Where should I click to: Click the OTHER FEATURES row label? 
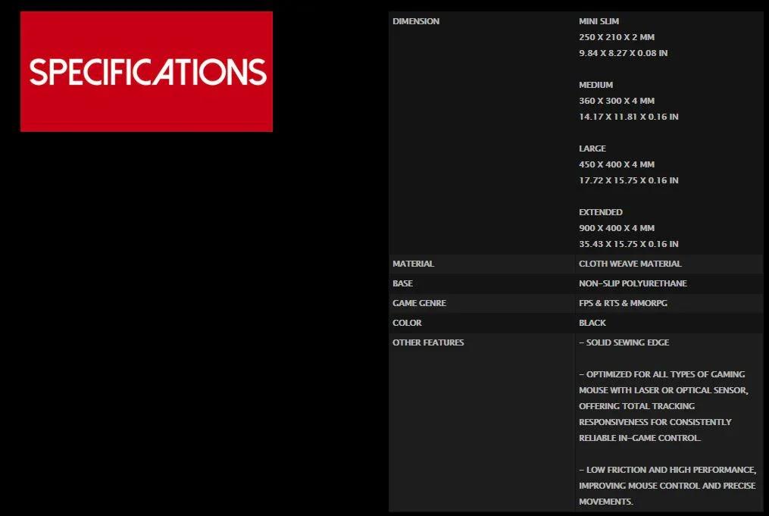[x=428, y=342]
